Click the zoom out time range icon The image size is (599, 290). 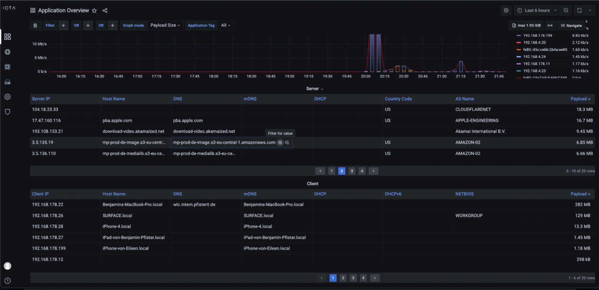(x=566, y=10)
